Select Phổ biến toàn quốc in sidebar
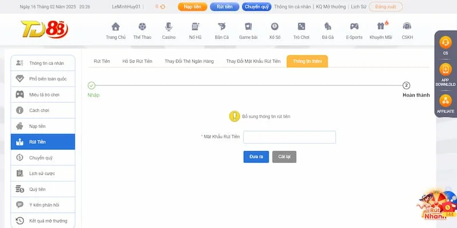 43,79
